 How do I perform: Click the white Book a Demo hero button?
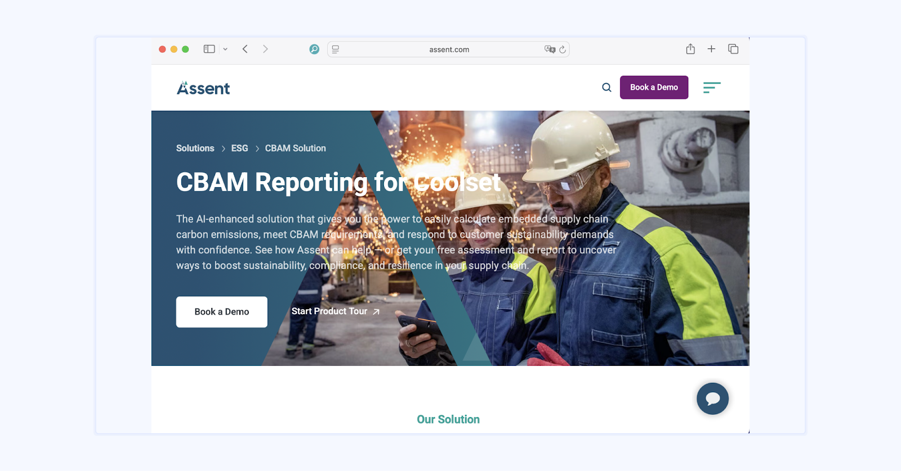(x=222, y=312)
